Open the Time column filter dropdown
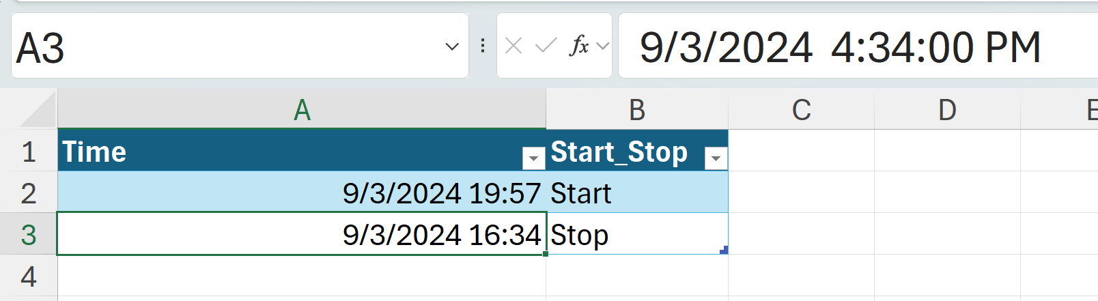 click(x=533, y=158)
